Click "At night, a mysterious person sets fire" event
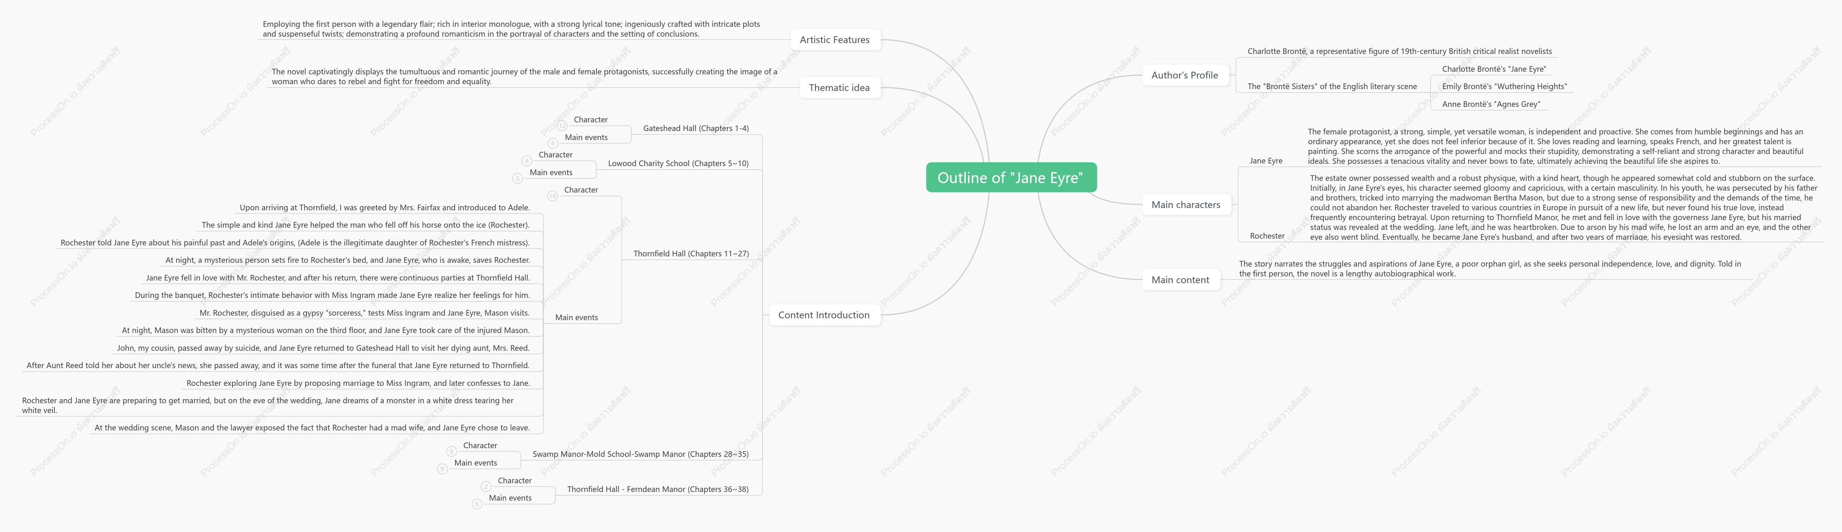The image size is (1842, 532). pos(347,261)
